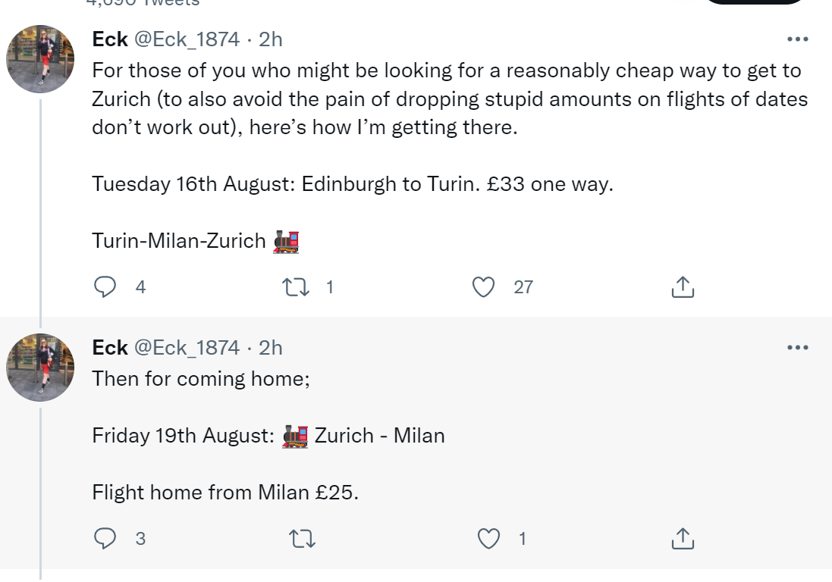This screenshot has height=582, width=832.
Task: Open Eck's profile picture on first tweet
Action: (x=40, y=59)
